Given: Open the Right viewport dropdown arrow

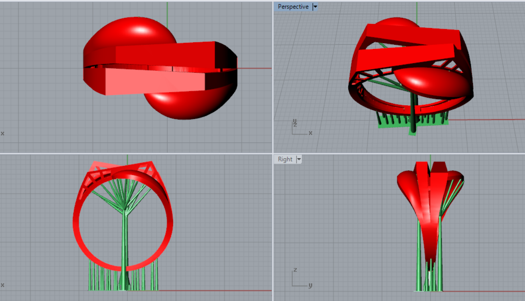Looking at the screenshot, I should (299, 159).
